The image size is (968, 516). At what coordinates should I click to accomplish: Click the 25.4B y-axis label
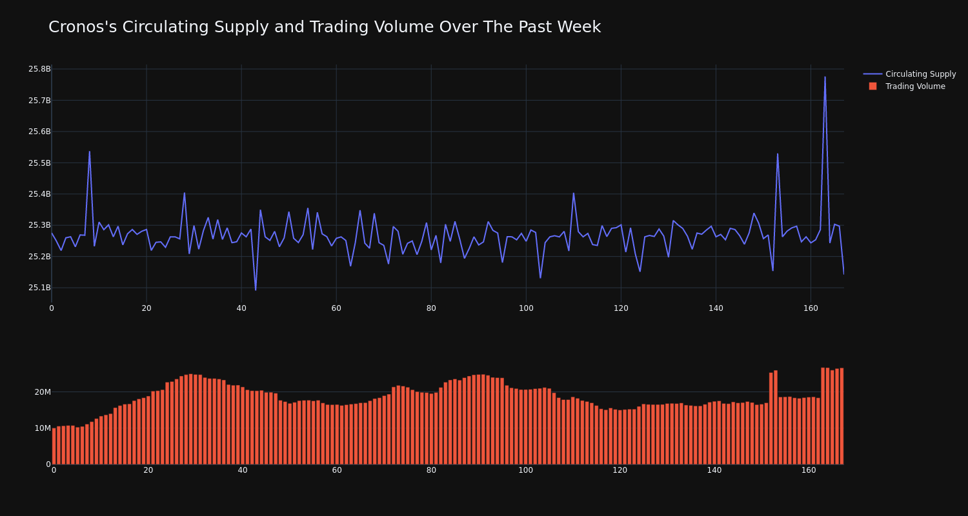pos(39,194)
